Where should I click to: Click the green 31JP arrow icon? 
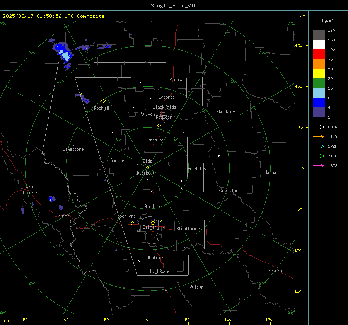[x=319, y=156]
